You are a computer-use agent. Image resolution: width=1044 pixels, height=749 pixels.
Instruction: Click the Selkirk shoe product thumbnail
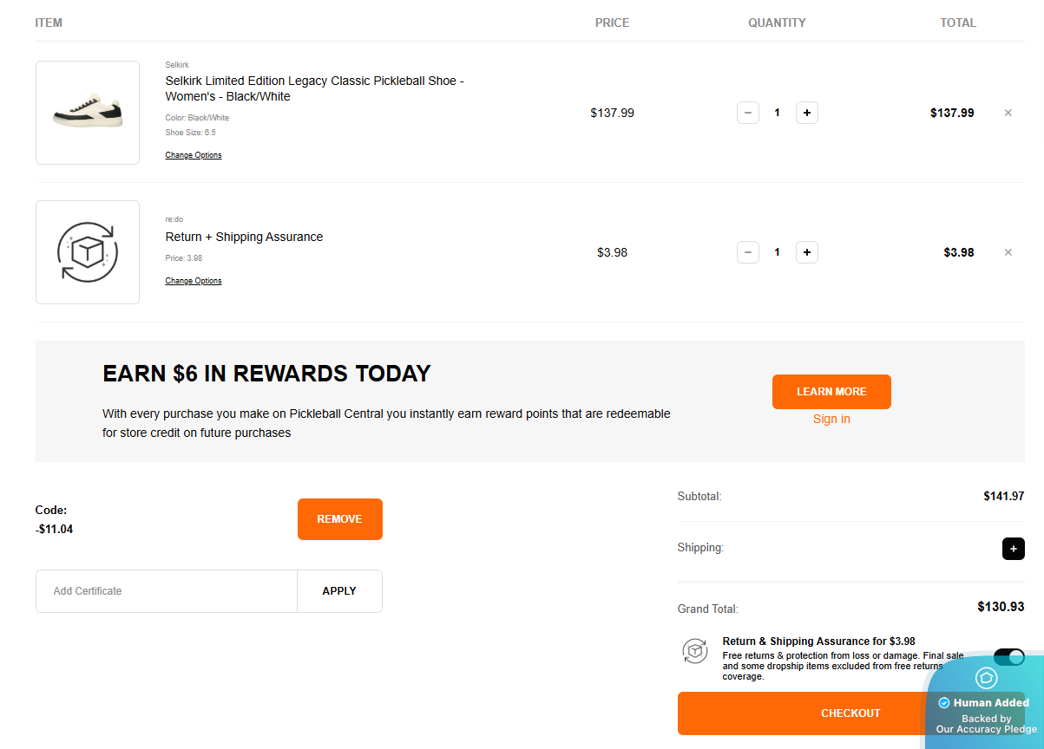pyautogui.click(x=88, y=113)
